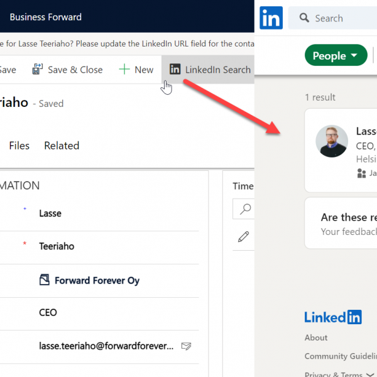377x377 pixels.
Task: Click the Save & Close button
Action: [68, 70]
